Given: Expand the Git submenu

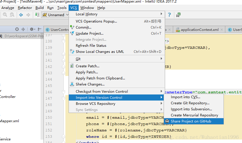Looking at the screenshot, I should coord(161,59).
